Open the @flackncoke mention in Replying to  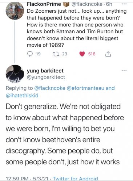tap(50, 88)
